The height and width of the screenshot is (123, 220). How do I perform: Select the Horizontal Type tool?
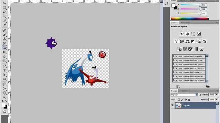4,70
